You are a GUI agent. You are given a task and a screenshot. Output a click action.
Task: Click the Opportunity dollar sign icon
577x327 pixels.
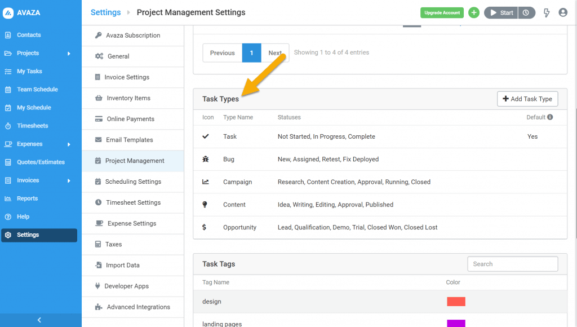[205, 227]
